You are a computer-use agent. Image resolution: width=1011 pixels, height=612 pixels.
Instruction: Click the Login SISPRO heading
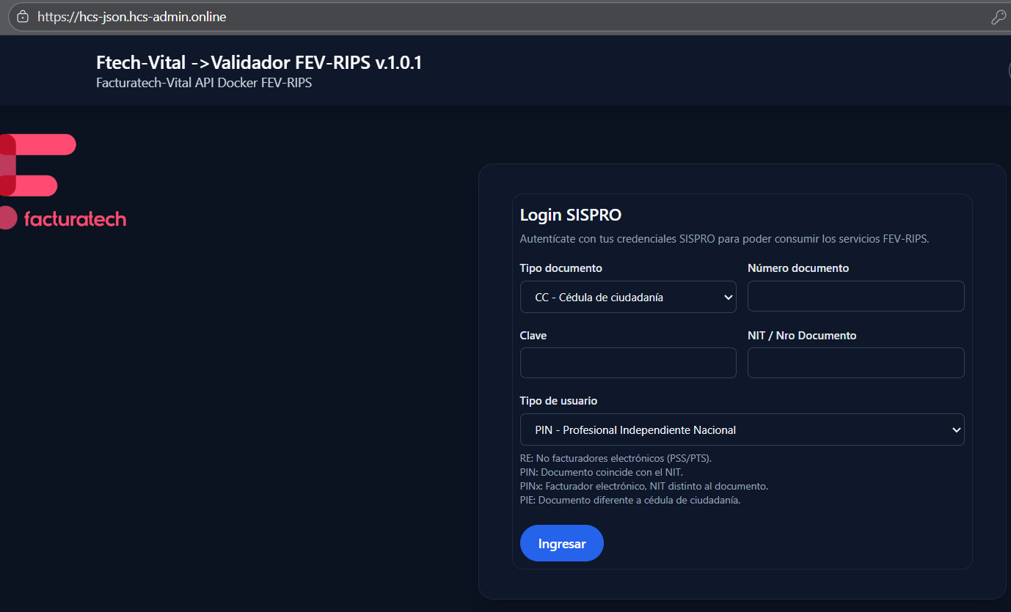(x=570, y=215)
